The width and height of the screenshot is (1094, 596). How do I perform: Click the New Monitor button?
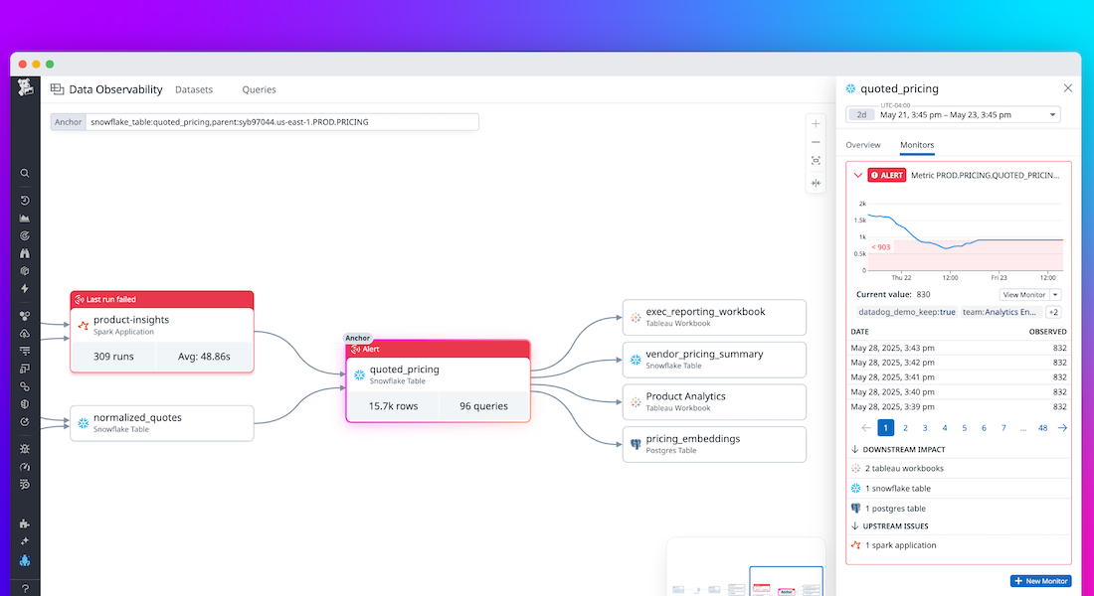pyautogui.click(x=1040, y=581)
